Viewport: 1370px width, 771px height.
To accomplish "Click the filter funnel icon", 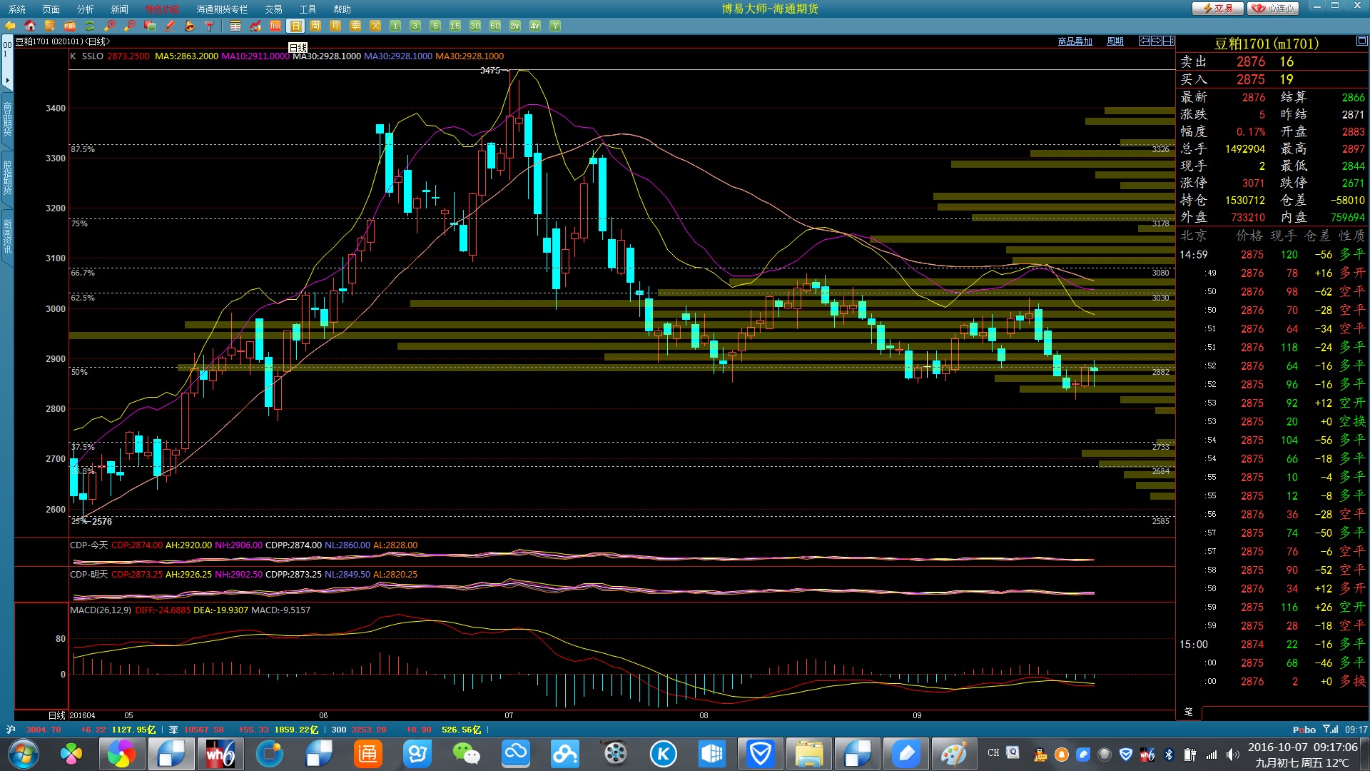I will point(209,26).
